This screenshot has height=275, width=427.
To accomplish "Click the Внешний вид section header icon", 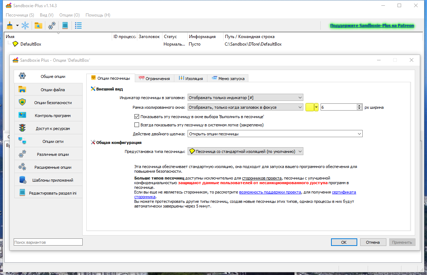I will click(x=93, y=89).
